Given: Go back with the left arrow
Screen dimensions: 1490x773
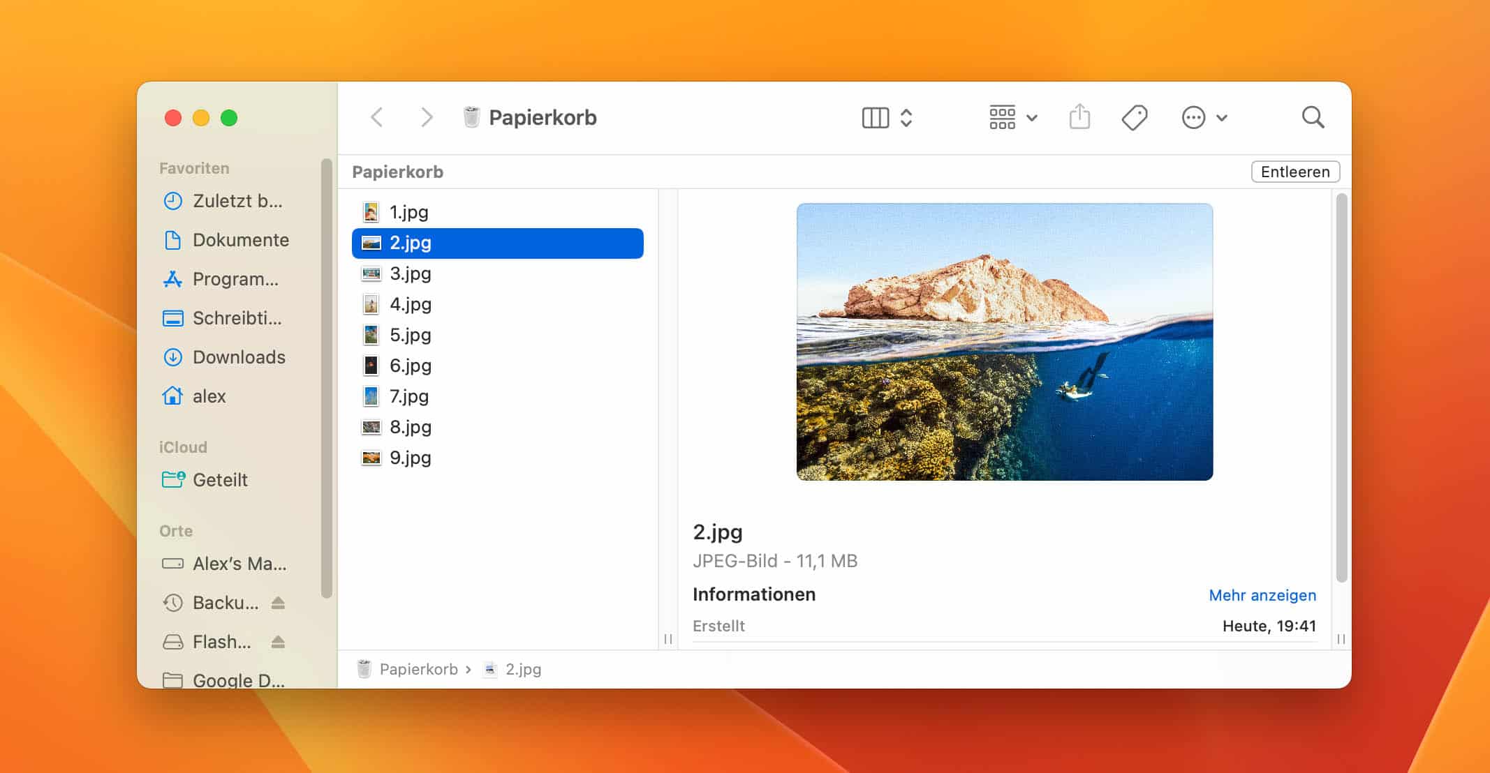Looking at the screenshot, I should point(377,117).
